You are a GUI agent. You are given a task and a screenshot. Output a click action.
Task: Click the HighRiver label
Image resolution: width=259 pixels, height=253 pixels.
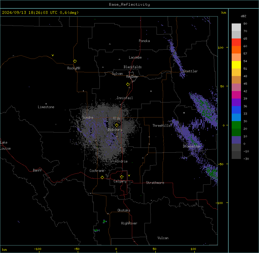coord(129,223)
